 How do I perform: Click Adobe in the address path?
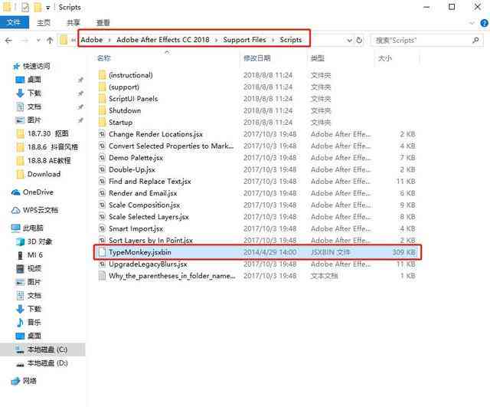coord(92,40)
